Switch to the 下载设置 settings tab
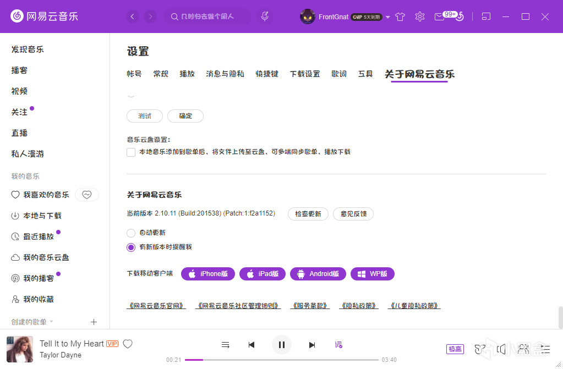The height and width of the screenshot is (369, 563). 305,74
